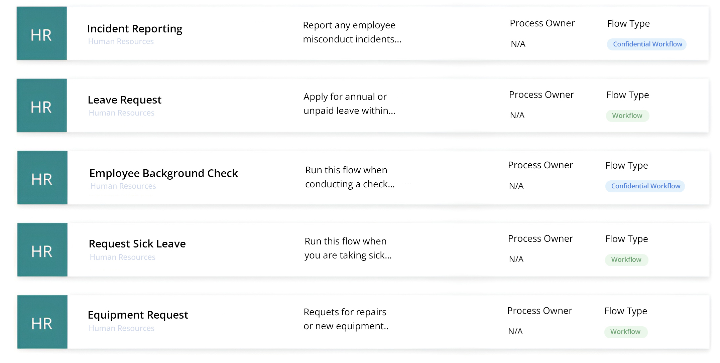The width and height of the screenshot is (720, 363).
Task: Select the Request Sick Leave entry
Action: click(137, 244)
